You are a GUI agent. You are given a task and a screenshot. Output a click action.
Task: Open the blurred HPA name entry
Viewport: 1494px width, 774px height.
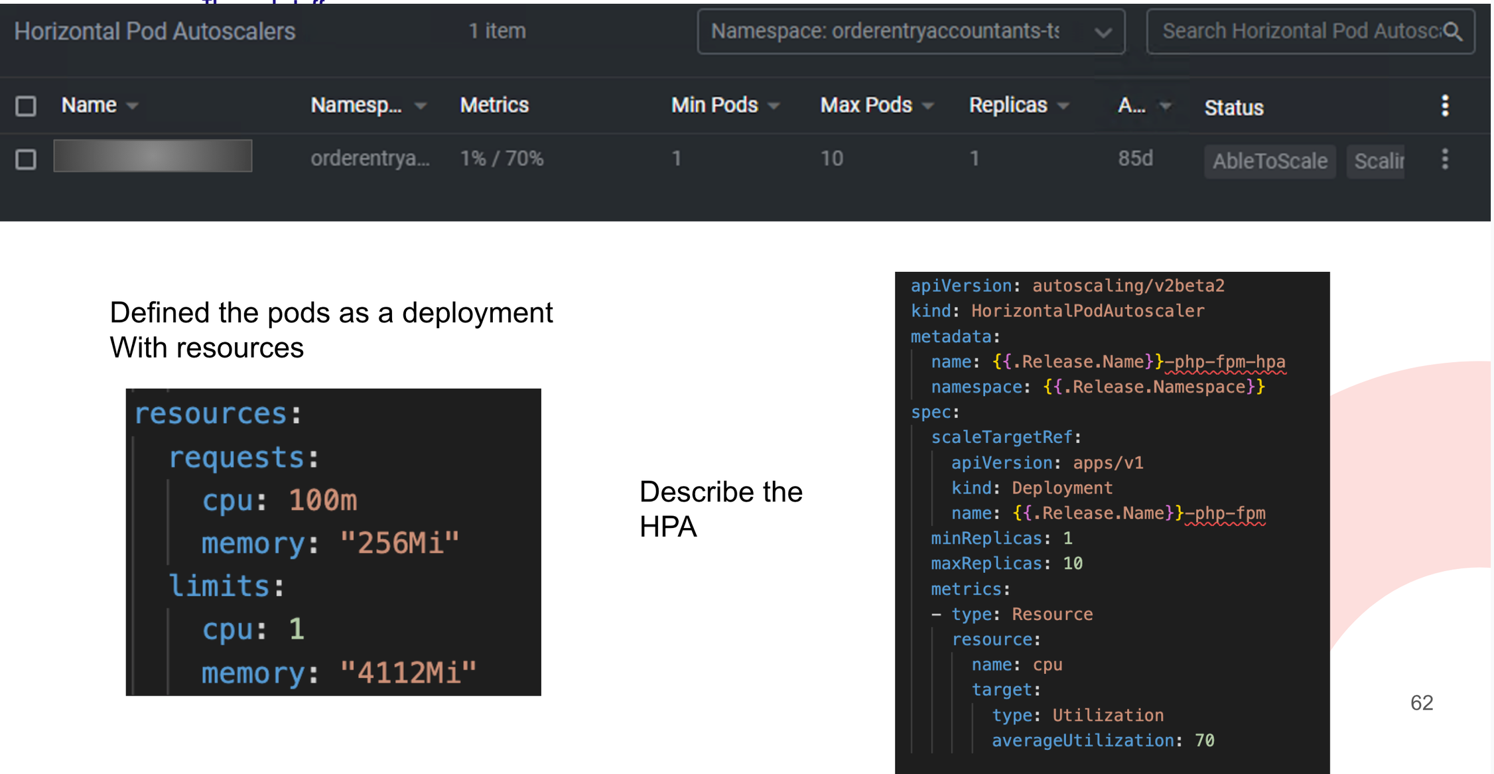click(x=153, y=156)
